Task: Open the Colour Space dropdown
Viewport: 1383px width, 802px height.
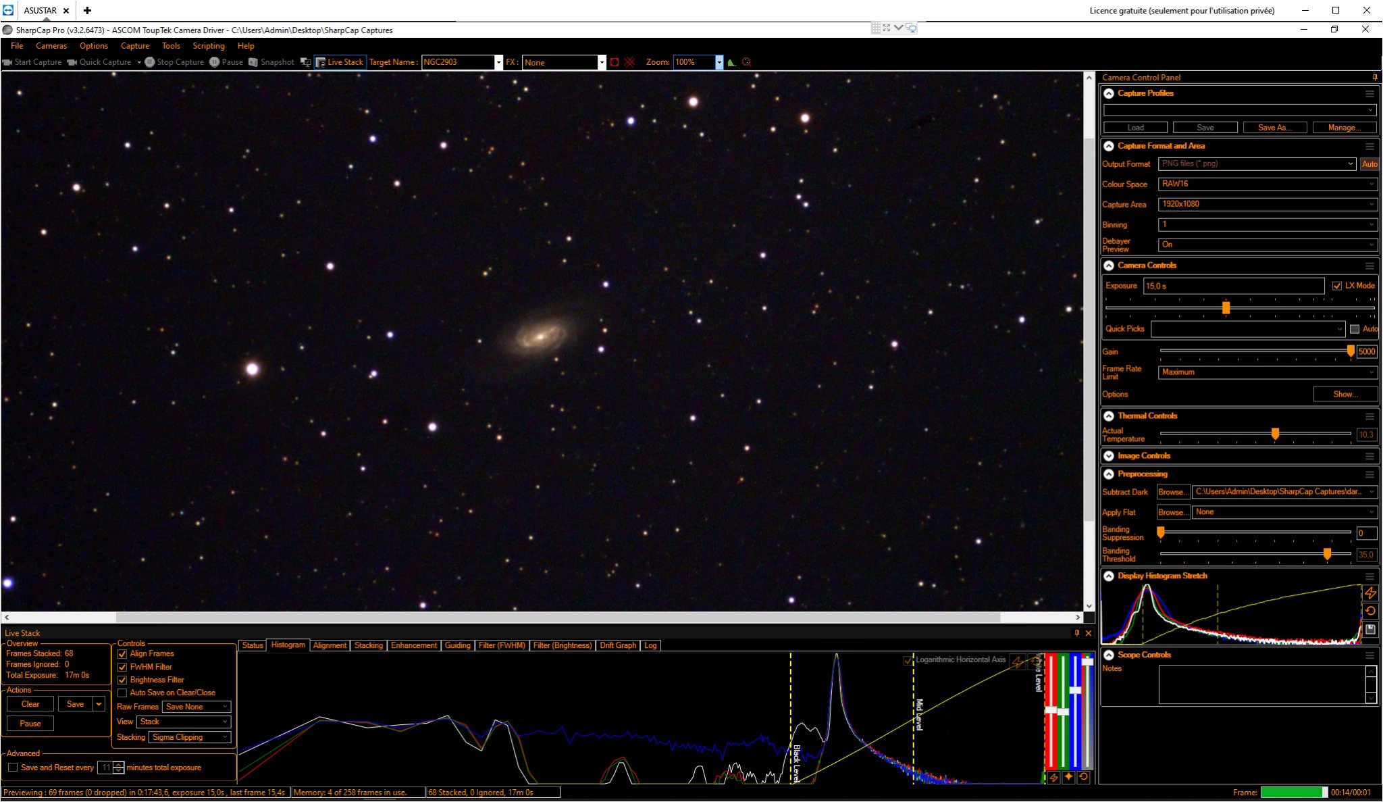Action: [1268, 184]
